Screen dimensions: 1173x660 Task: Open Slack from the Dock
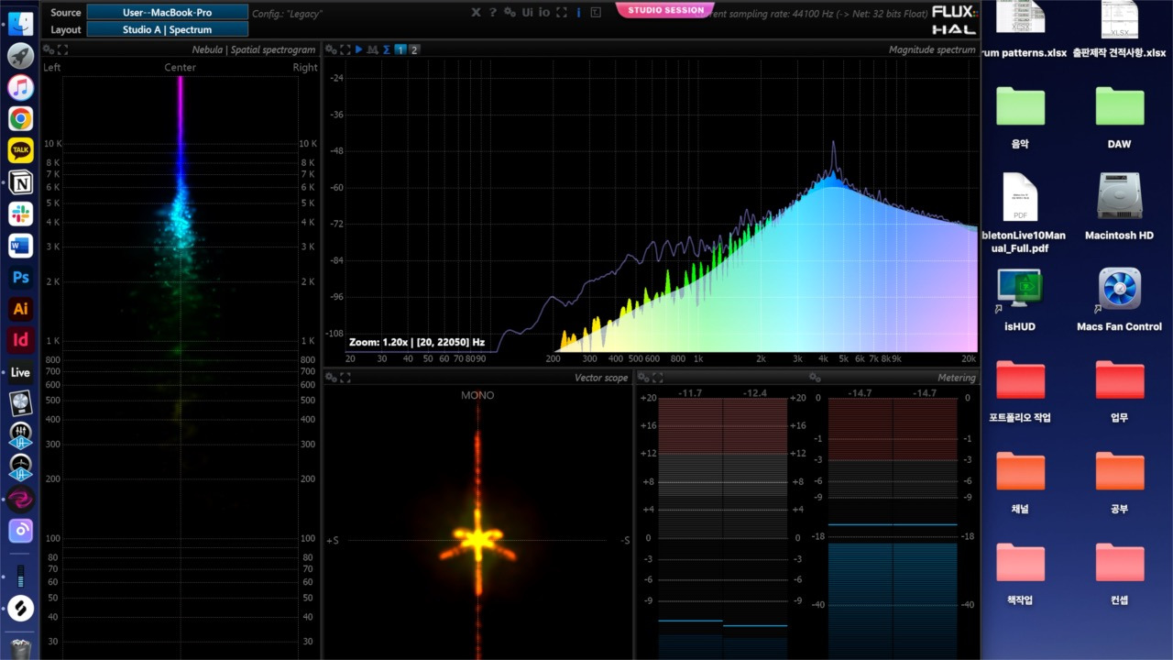[x=20, y=214]
